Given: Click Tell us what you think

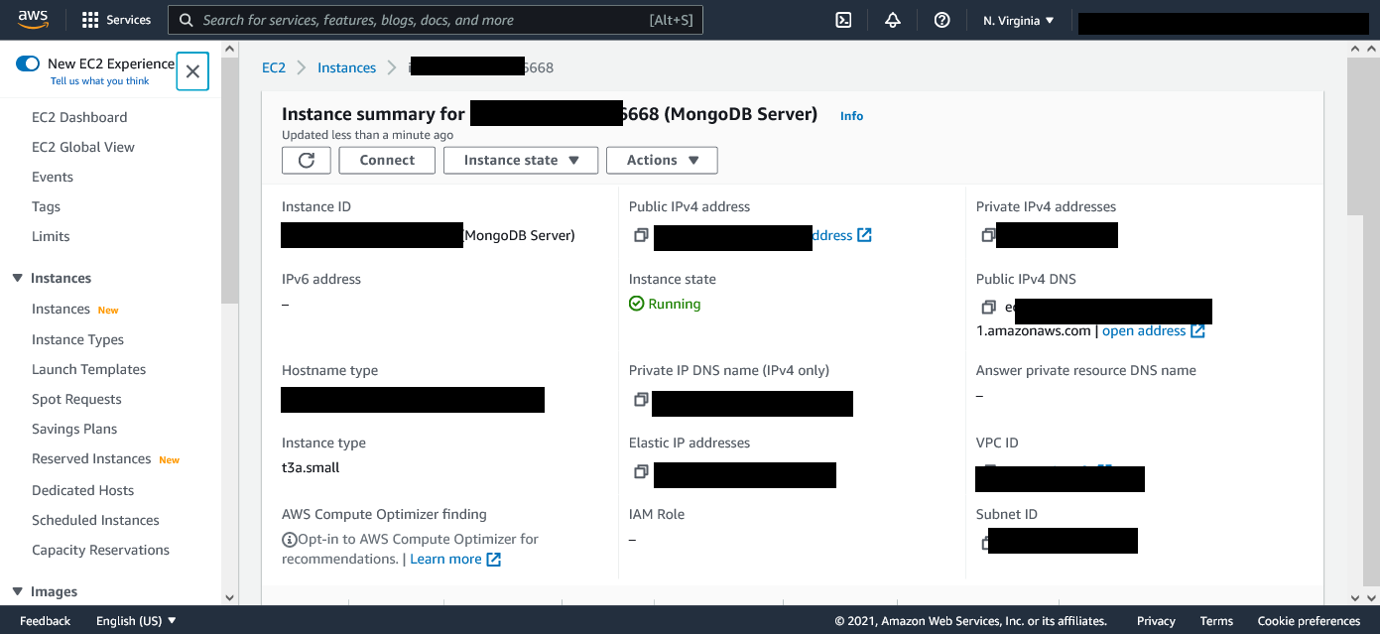Looking at the screenshot, I should [x=100, y=81].
